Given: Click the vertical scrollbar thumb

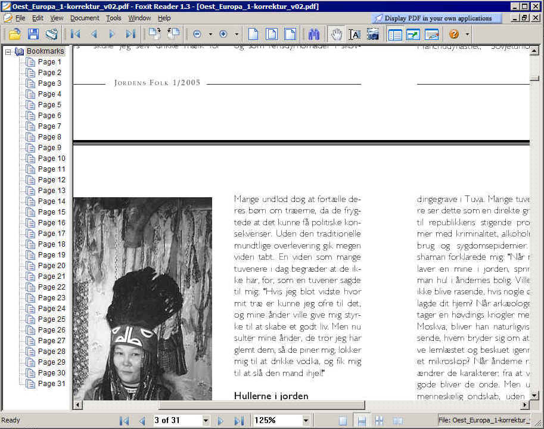Looking at the screenshot, I should (x=534, y=78).
